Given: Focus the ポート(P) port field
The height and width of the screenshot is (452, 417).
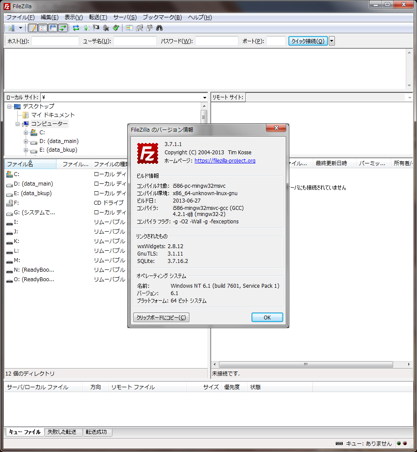Looking at the screenshot, I should (x=276, y=41).
